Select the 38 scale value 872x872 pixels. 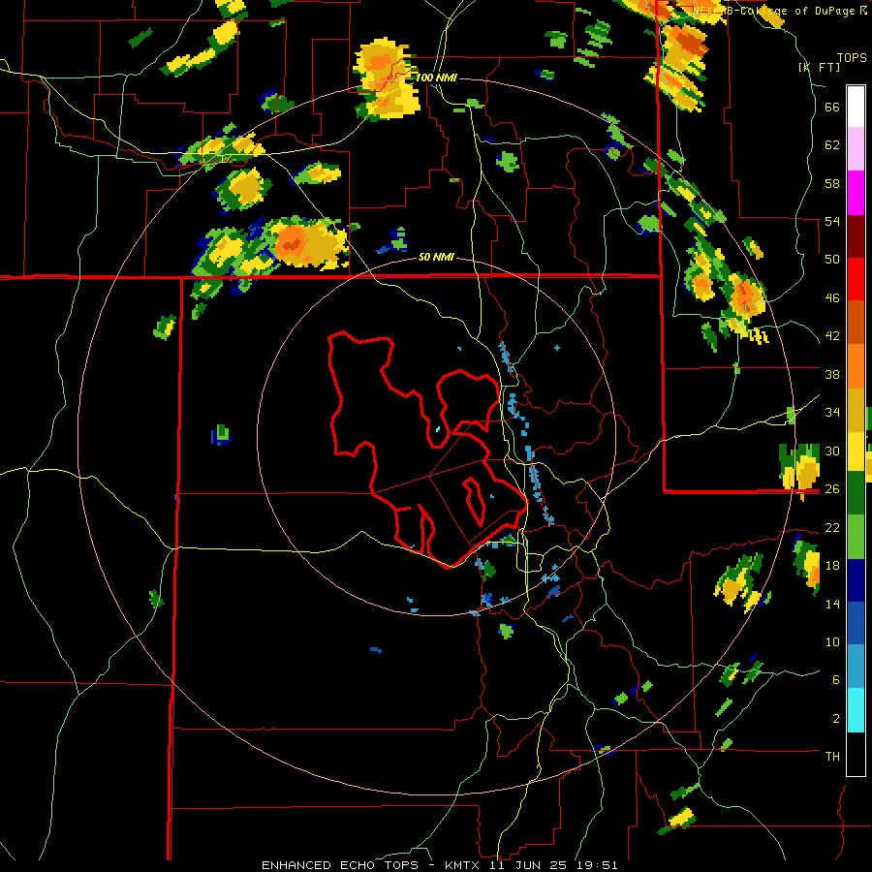pyautogui.click(x=832, y=374)
